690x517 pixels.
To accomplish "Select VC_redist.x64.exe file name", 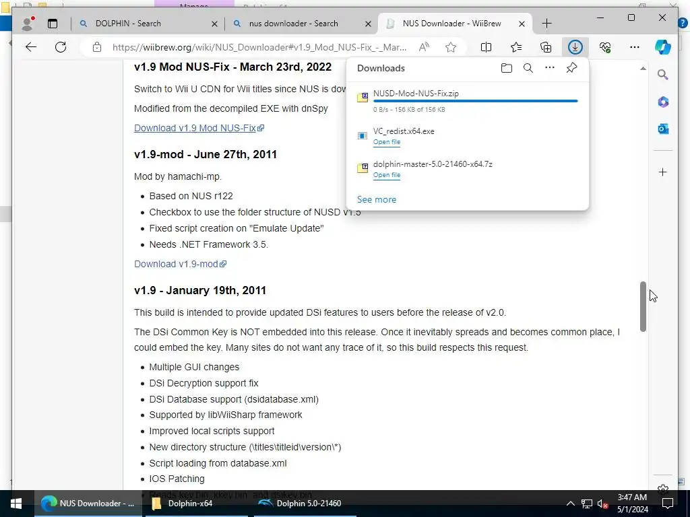I will tap(404, 131).
